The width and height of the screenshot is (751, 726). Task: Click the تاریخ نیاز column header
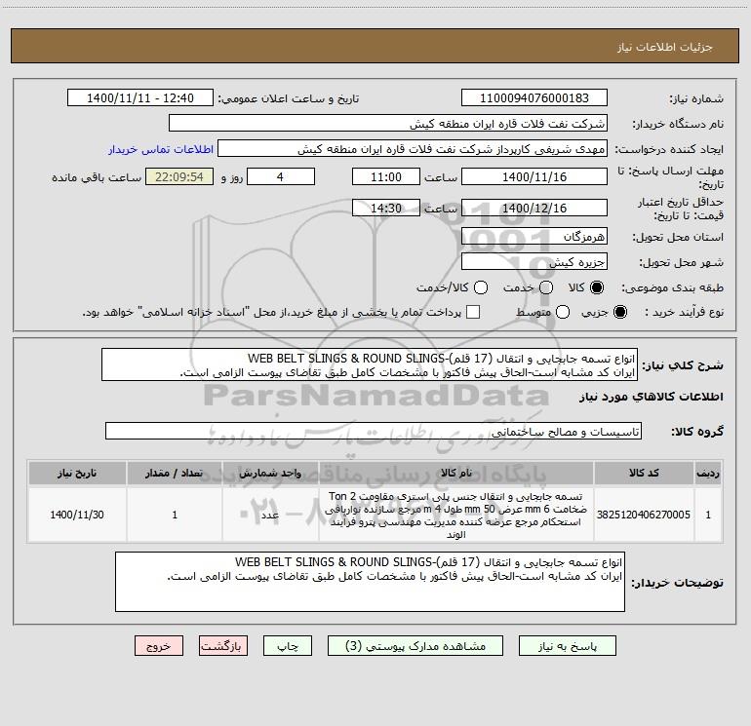(77, 473)
